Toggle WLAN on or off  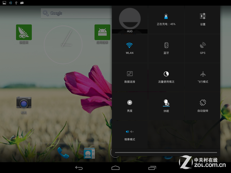pos(130,48)
